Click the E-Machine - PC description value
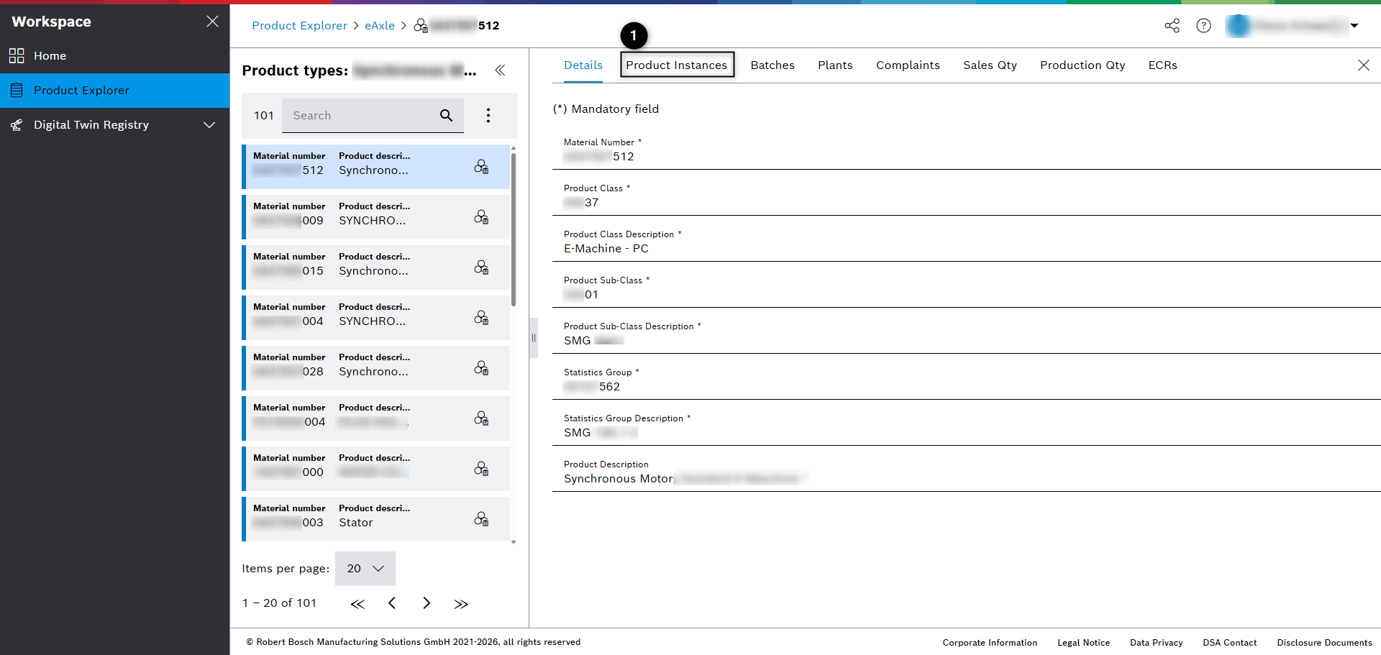This screenshot has width=1381, height=655. coord(606,249)
